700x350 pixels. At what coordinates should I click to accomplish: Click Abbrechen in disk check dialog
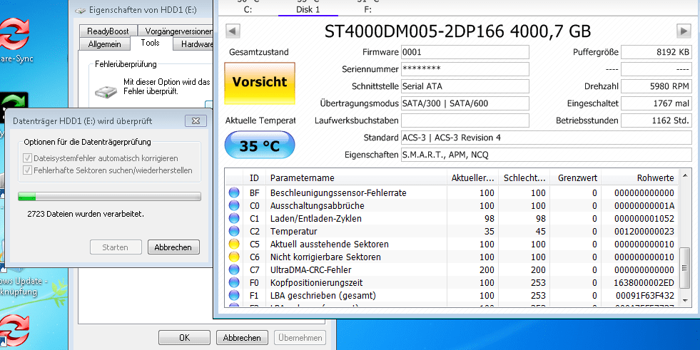pos(173,247)
